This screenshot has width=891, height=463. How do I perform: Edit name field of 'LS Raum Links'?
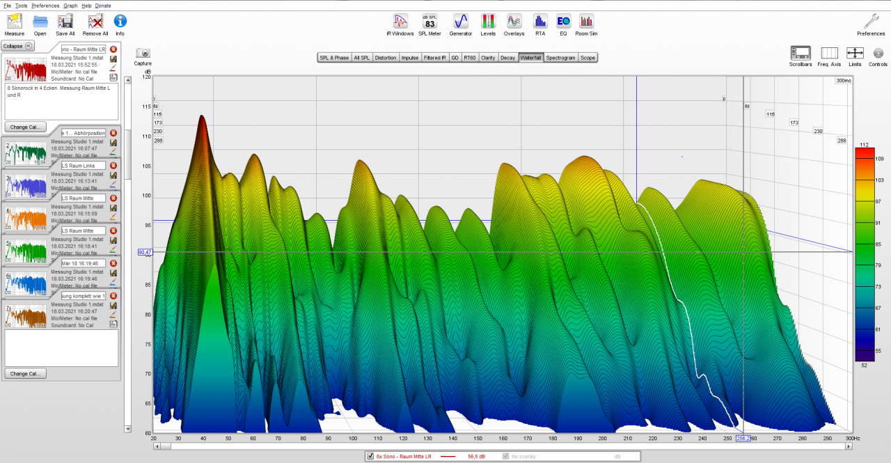(83, 166)
